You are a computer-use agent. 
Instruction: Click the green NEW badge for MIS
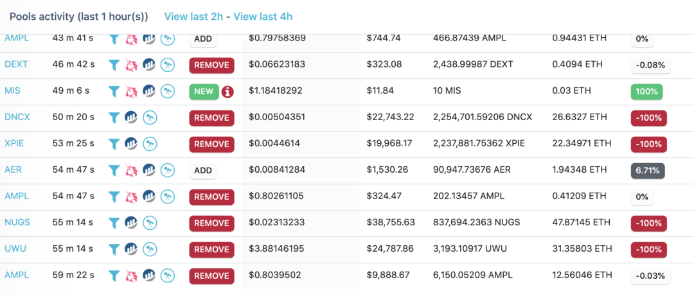click(203, 91)
